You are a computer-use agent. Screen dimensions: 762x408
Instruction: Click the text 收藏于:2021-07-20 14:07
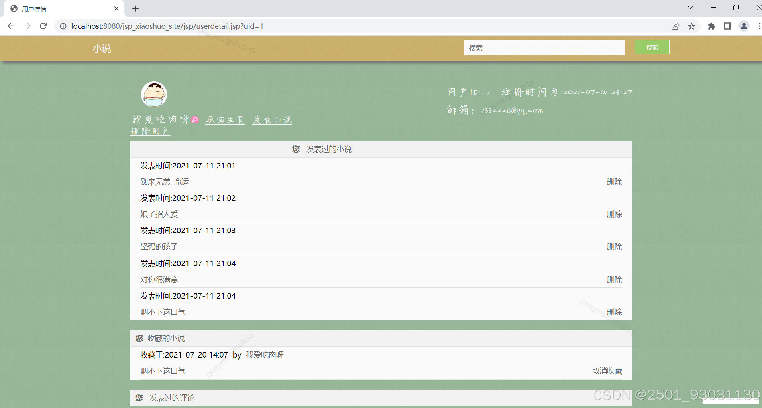(x=184, y=355)
